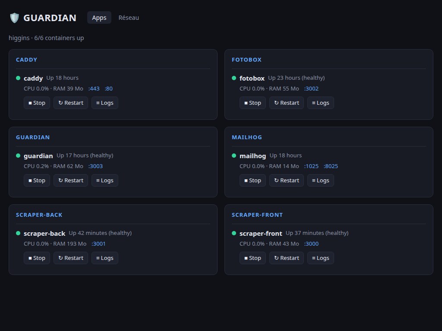This screenshot has height=331, width=442.
Task: Click the GUARDIAN app title
Action: [x=50, y=18]
